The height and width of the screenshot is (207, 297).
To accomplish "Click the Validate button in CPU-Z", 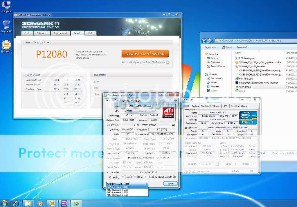I will pos(235,171).
